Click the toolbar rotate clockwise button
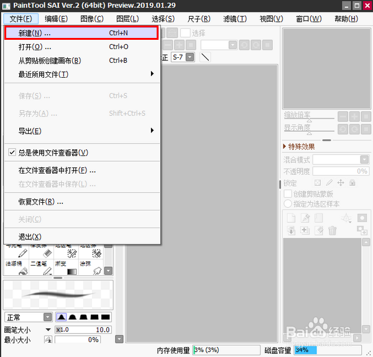Image resolution: width=373 pixels, height=357 pixels. coord(256,45)
